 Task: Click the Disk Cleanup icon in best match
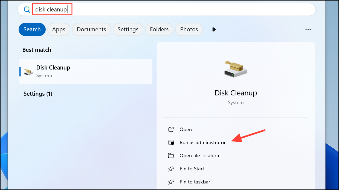point(28,72)
